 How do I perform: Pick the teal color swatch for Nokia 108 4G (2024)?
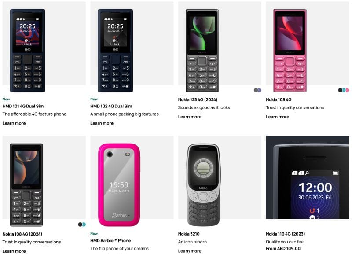pyautogui.click(x=84, y=225)
